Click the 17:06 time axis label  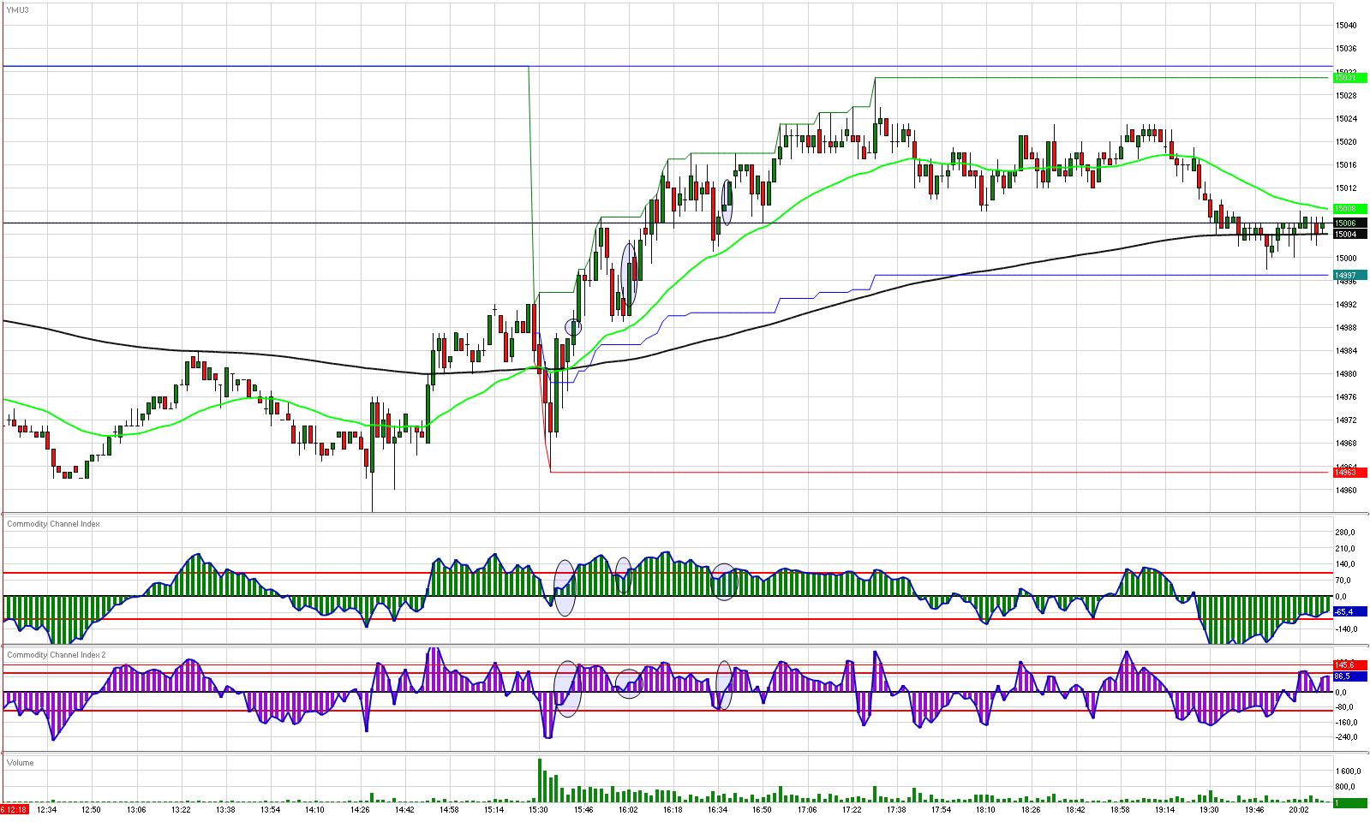point(807,809)
